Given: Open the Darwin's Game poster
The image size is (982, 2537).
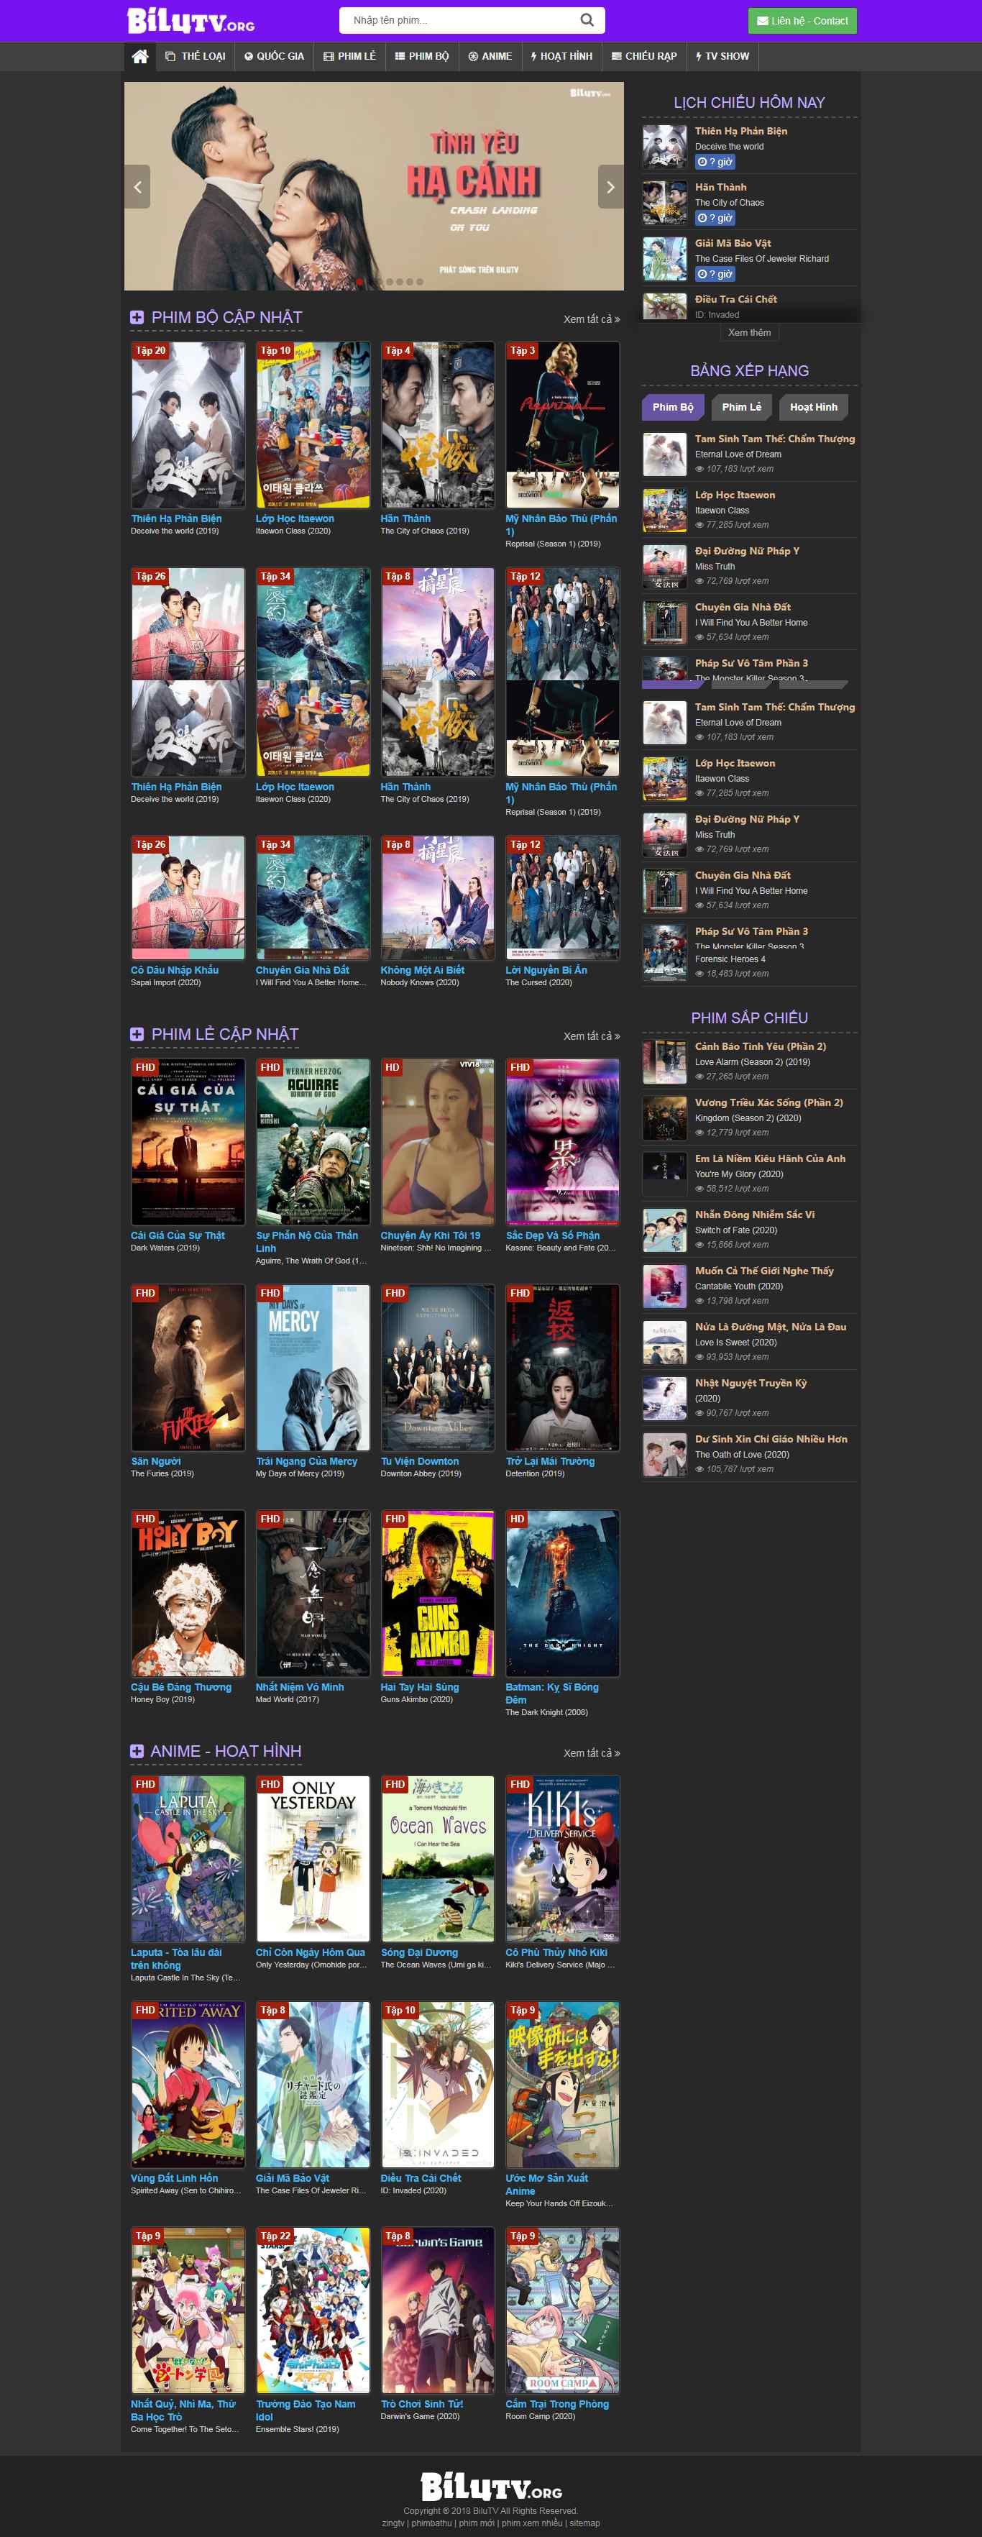Looking at the screenshot, I should pyautogui.click(x=439, y=2310).
